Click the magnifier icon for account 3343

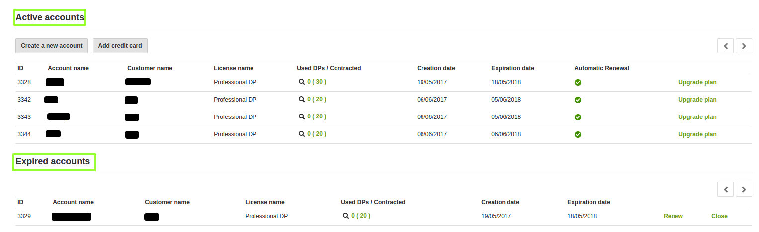click(301, 117)
